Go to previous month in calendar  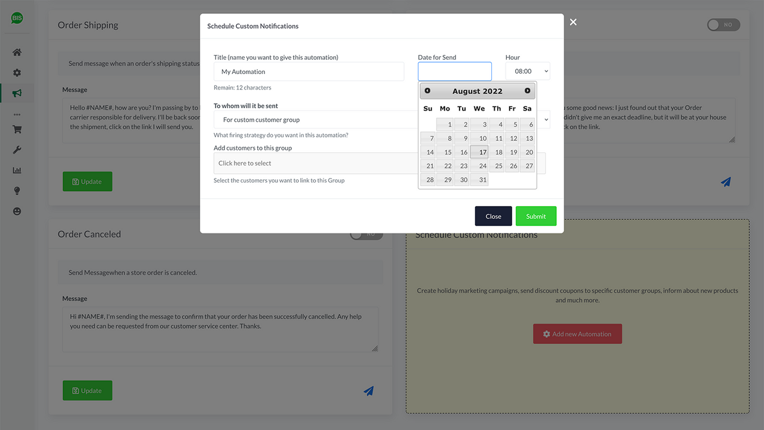click(427, 90)
